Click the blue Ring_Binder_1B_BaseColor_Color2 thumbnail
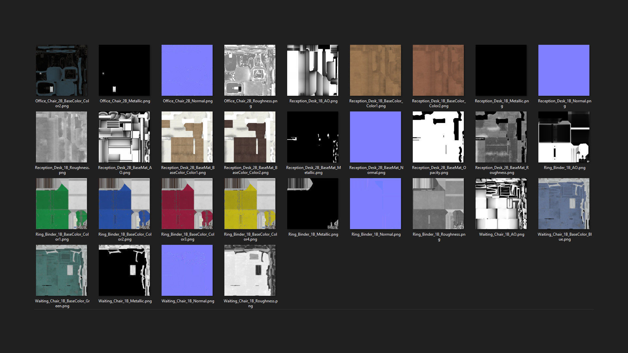Screen dimensions: 628x353 click(x=124, y=204)
